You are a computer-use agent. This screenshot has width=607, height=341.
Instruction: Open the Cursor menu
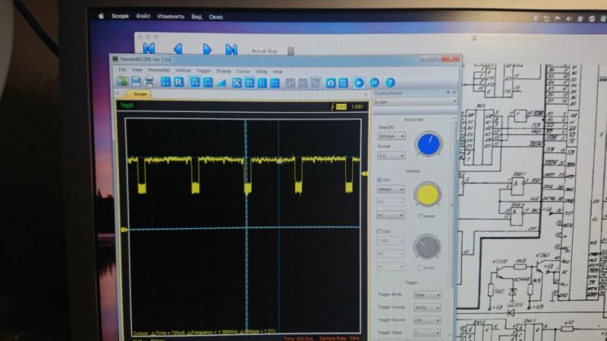click(243, 70)
